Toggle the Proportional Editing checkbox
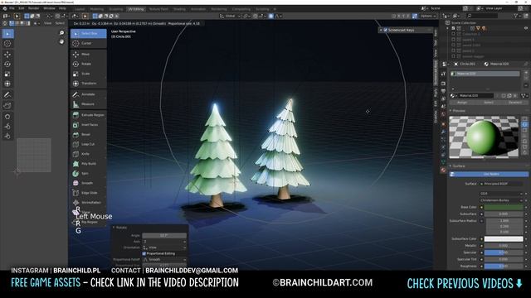The height and width of the screenshot is (298, 531). point(144,253)
